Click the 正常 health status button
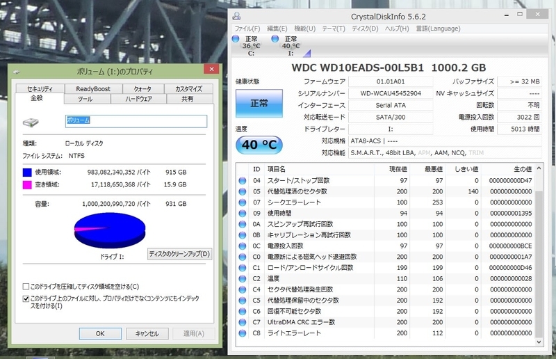This screenshot has width=556, height=359. click(x=259, y=104)
